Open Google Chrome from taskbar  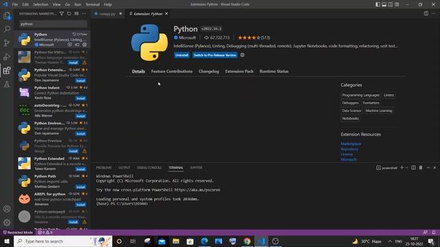coord(247,241)
